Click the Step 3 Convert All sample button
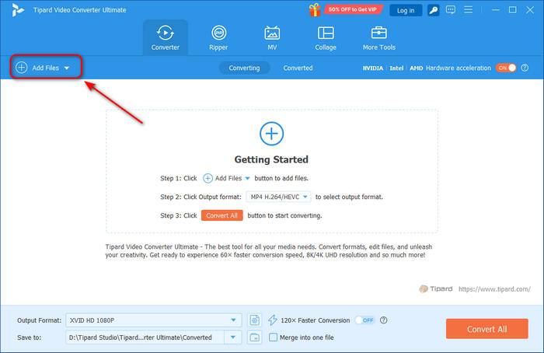 pos(221,215)
